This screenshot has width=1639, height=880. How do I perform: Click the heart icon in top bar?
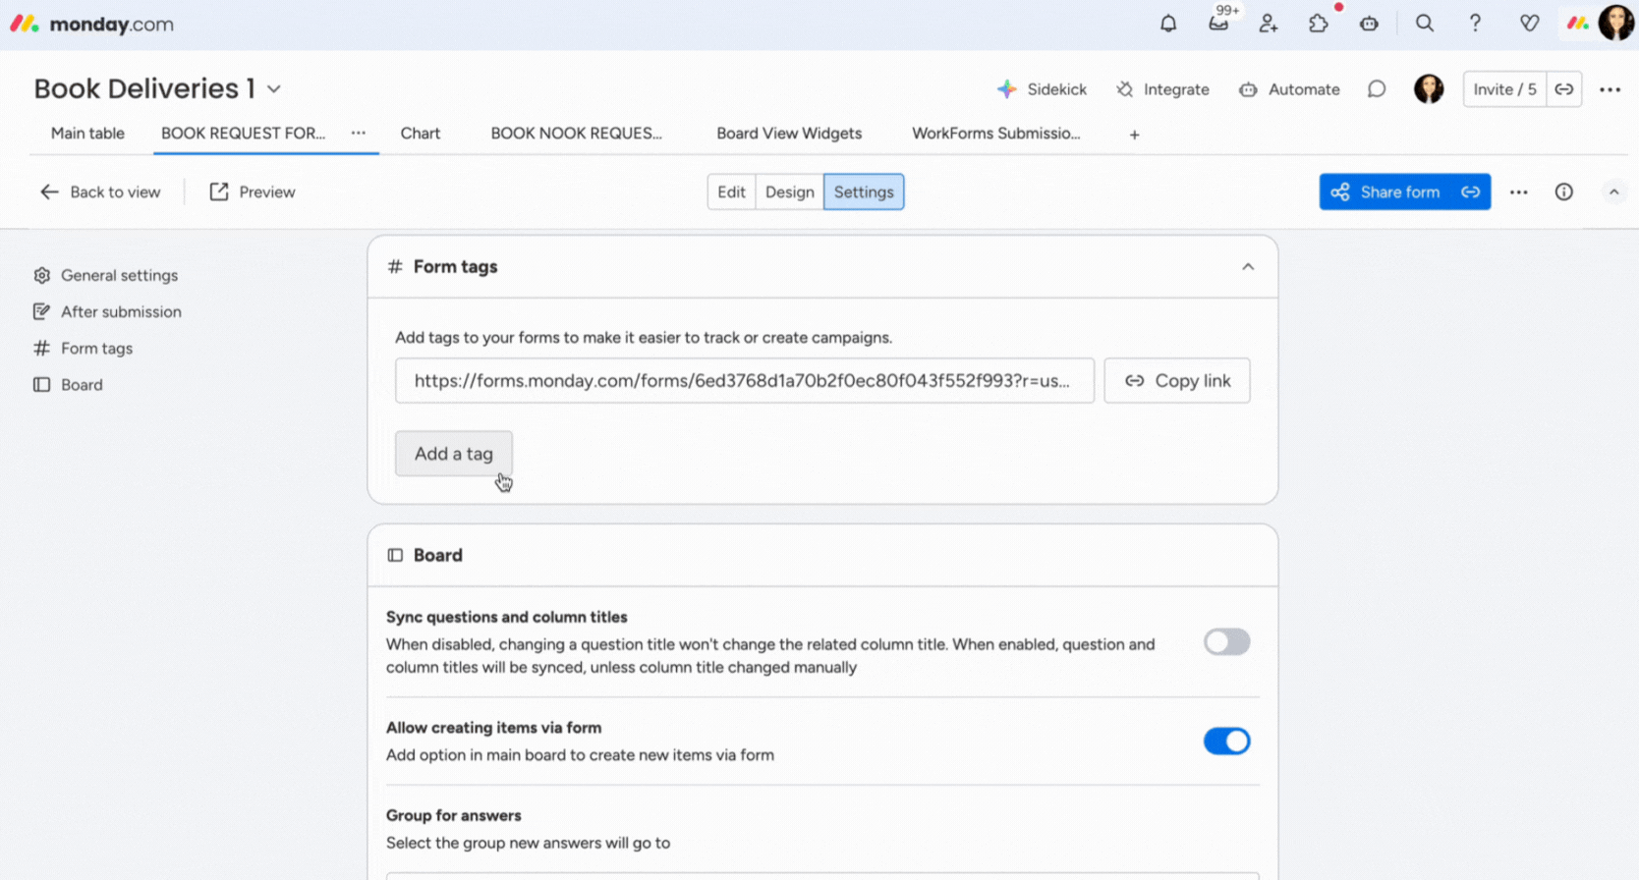pos(1529,24)
